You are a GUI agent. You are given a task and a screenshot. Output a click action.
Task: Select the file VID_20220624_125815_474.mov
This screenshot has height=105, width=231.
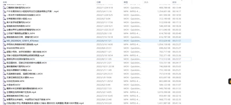click(x=23, y=41)
